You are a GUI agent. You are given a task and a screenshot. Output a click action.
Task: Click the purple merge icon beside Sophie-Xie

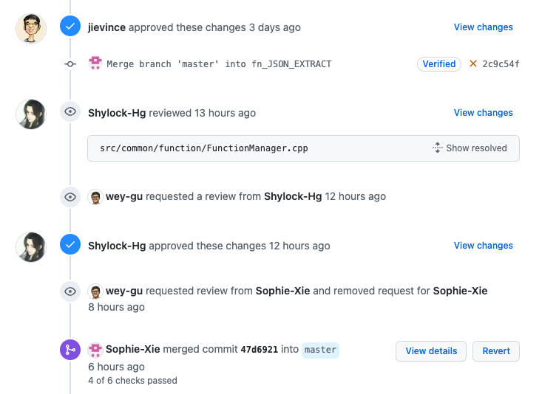click(70, 350)
